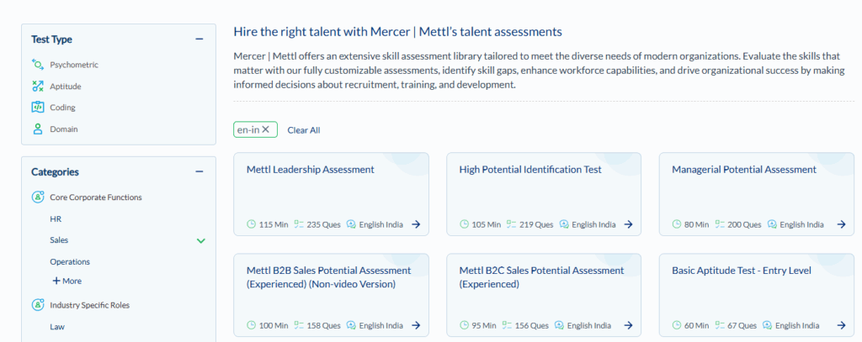Image resolution: width=862 pixels, height=342 pixels.
Task: Click the clock icon beside 95 Min
Action: click(464, 325)
